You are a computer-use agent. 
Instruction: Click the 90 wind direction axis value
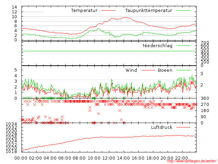[203, 117]
